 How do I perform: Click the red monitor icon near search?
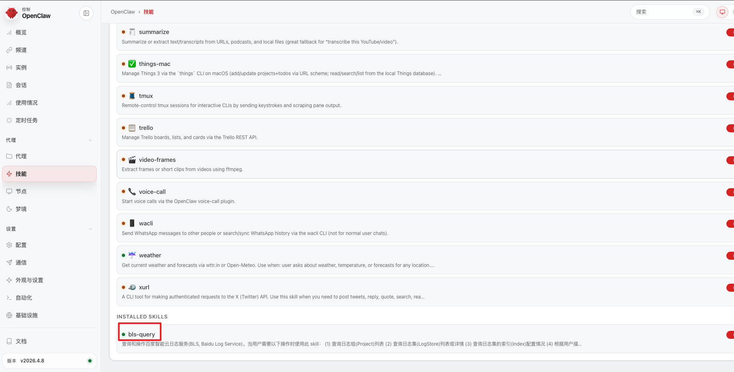coord(722,12)
